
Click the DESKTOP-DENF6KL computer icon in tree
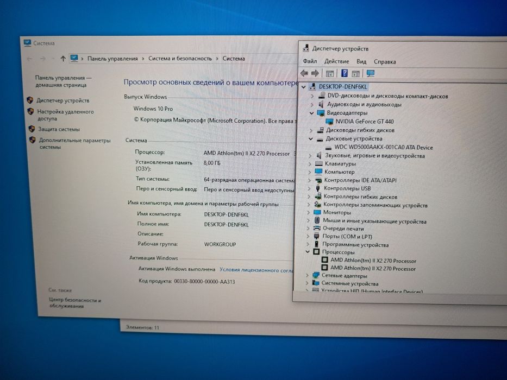312,87
